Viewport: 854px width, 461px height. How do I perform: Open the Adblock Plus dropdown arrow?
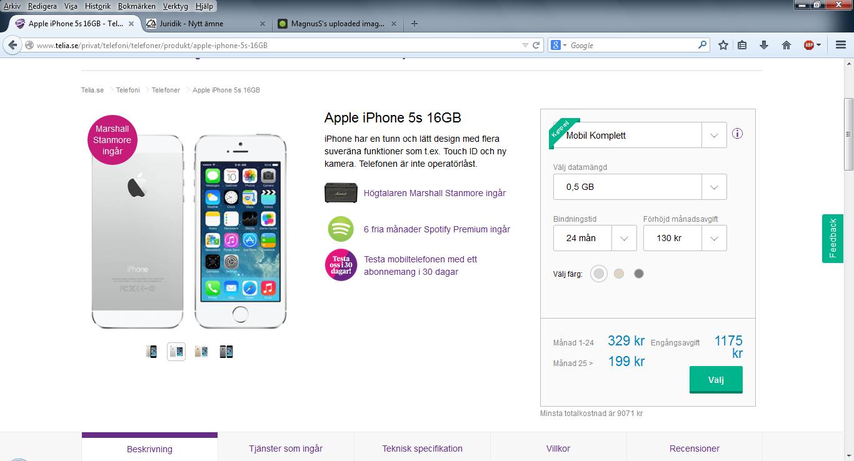point(819,46)
